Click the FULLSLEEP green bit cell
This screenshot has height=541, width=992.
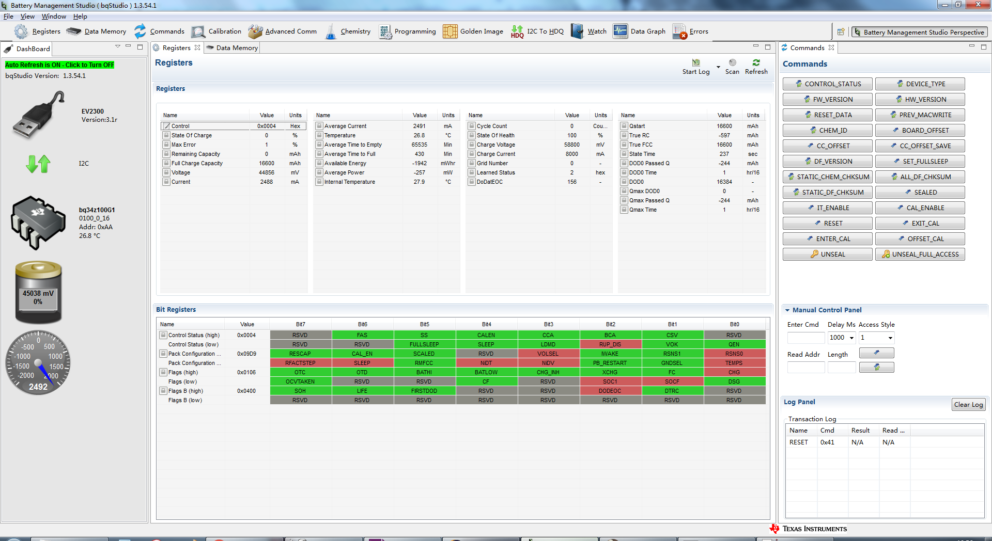424,344
